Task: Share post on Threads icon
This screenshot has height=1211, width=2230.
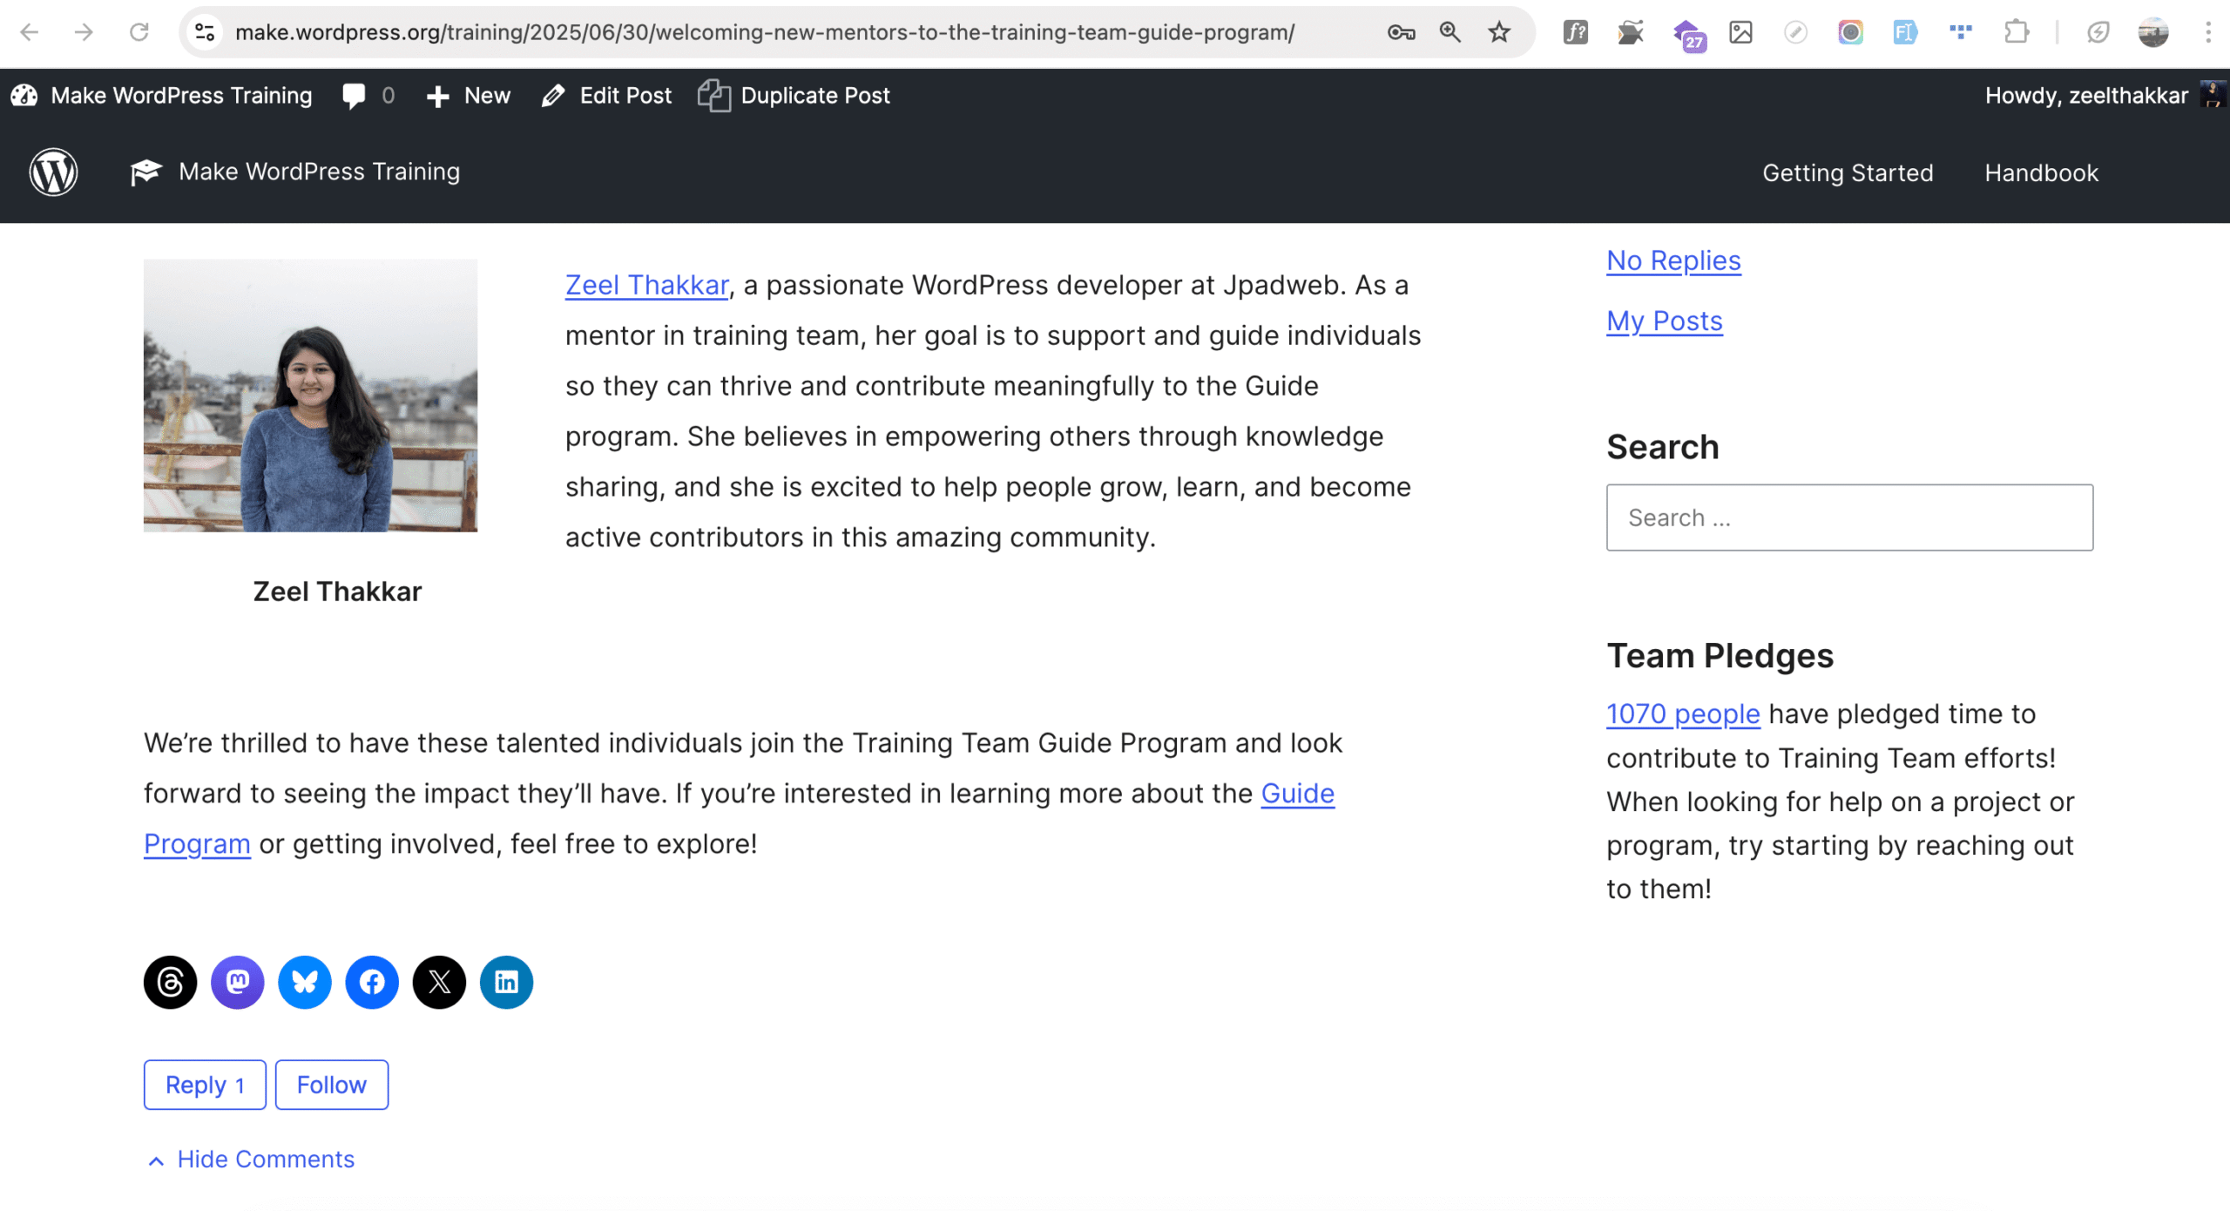Action: coord(170,982)
